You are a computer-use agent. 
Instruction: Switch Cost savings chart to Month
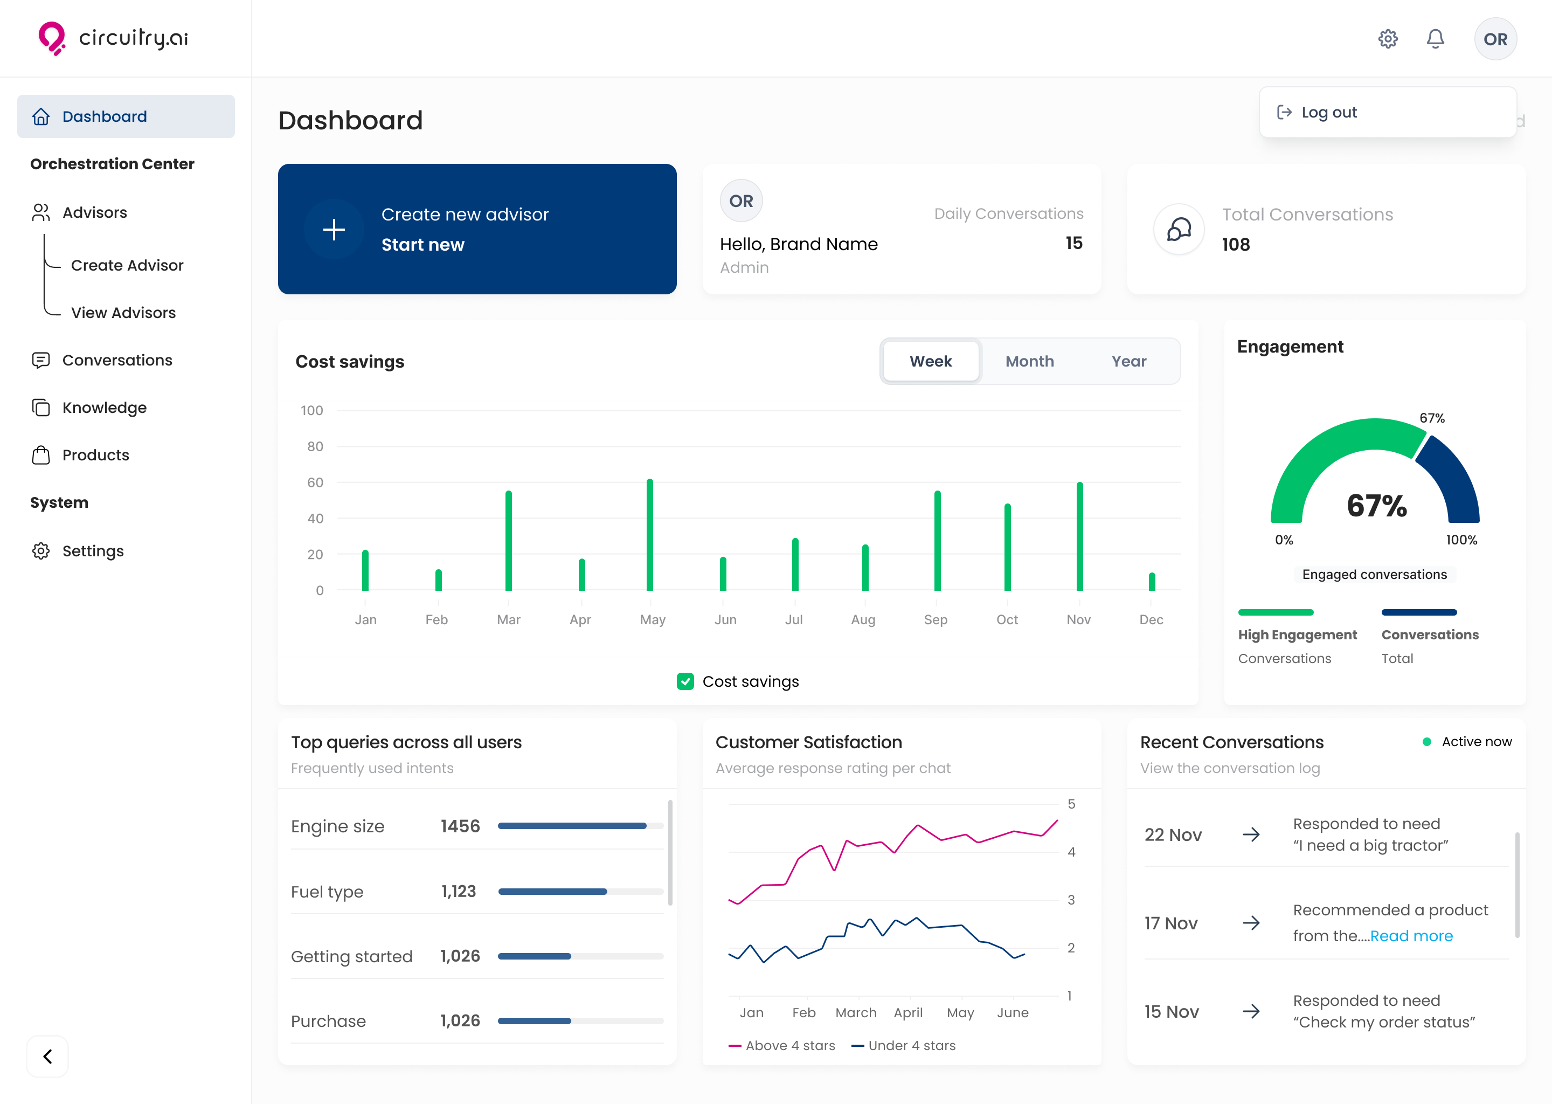(1029, 361)
